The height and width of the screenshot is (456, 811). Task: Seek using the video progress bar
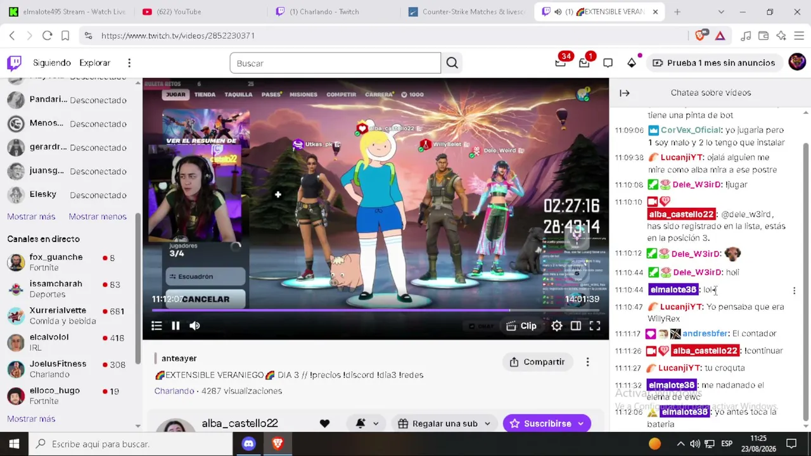[376, 310]
